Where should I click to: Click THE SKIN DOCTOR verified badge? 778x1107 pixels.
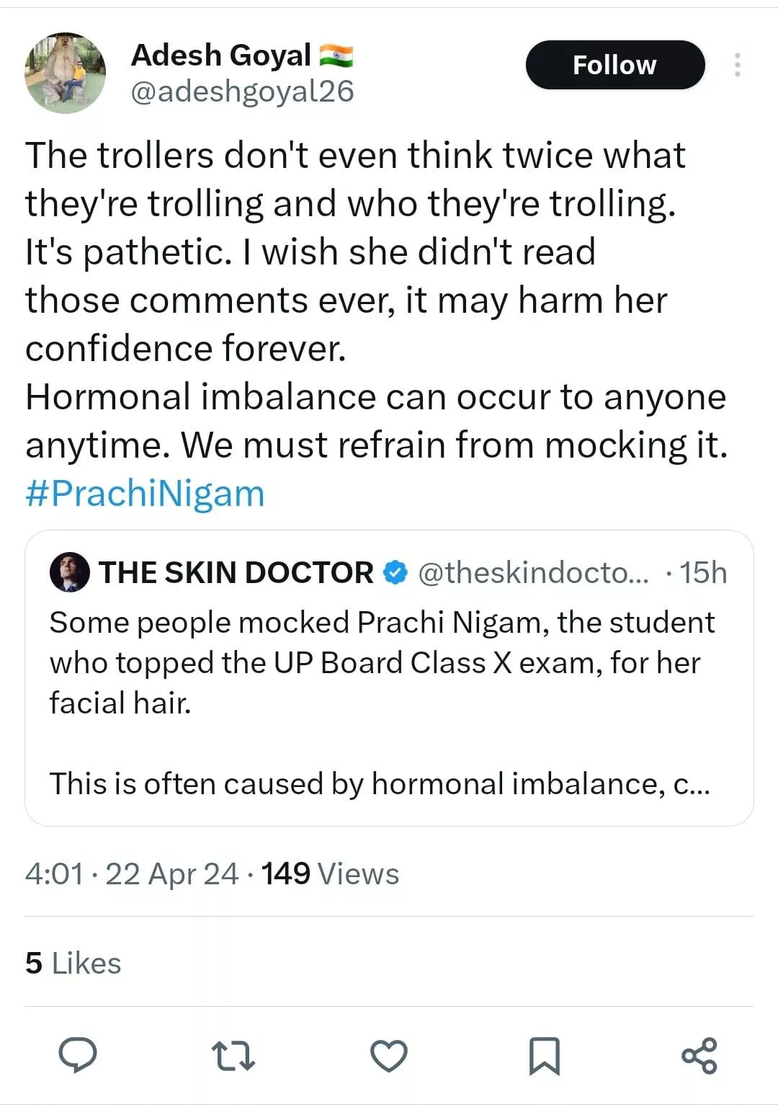[x=394, y=572]
